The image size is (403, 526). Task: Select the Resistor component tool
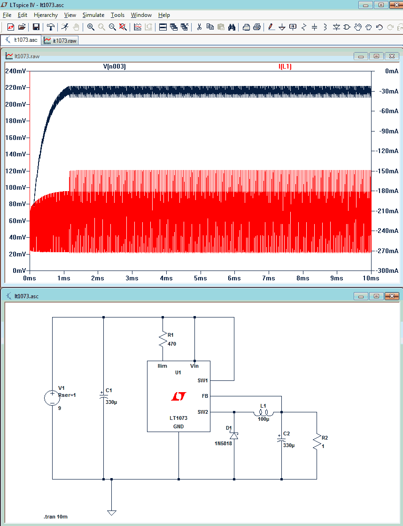[x=304, y=27]
